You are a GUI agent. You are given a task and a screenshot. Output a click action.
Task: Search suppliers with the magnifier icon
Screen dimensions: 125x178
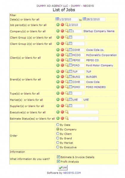coord(67,105)
